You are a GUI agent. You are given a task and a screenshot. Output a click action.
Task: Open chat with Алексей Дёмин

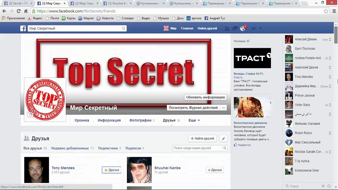pos(308,39)
